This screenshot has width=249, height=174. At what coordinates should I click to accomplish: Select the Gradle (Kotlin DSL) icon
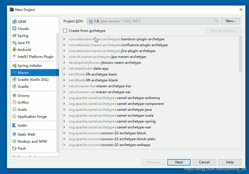point(14,80)
